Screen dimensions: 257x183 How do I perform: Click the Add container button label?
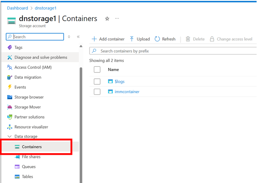click(x=112, y=39)
